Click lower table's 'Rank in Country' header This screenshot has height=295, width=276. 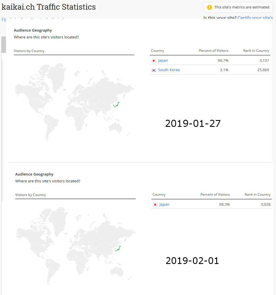pos(257,195)
